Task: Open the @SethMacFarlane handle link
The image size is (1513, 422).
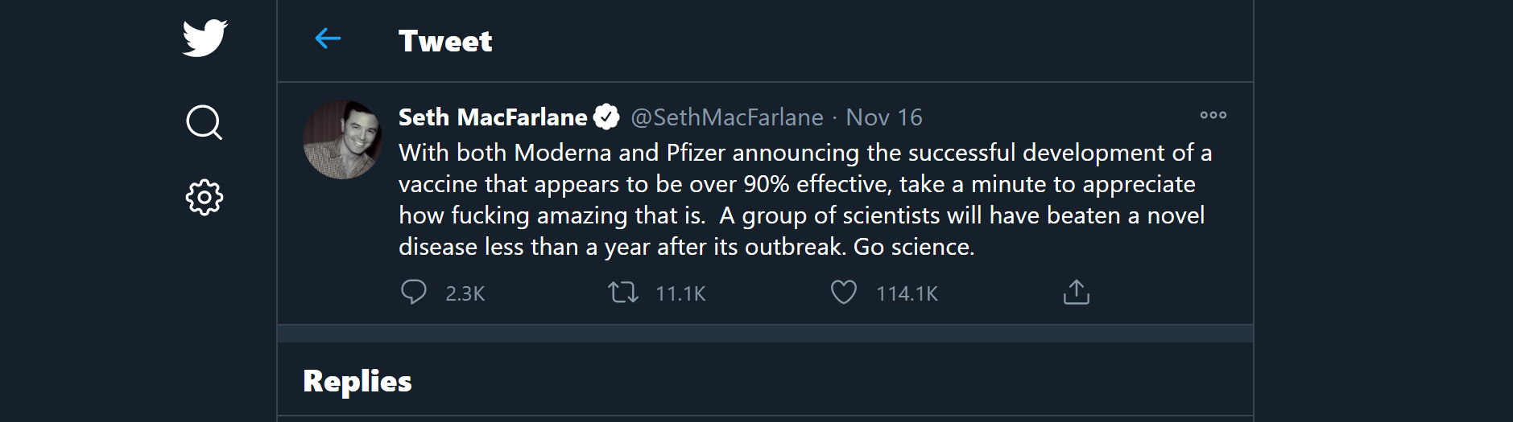Action: point(727,117)
